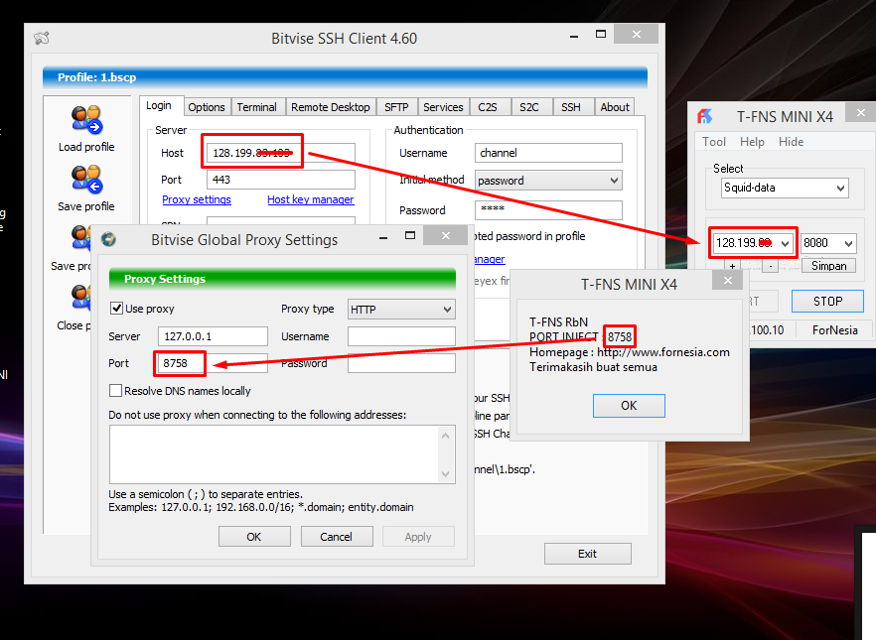This screenshot has width=876, height=640.
Task: Open the About tab
Action: pos(615,107)
